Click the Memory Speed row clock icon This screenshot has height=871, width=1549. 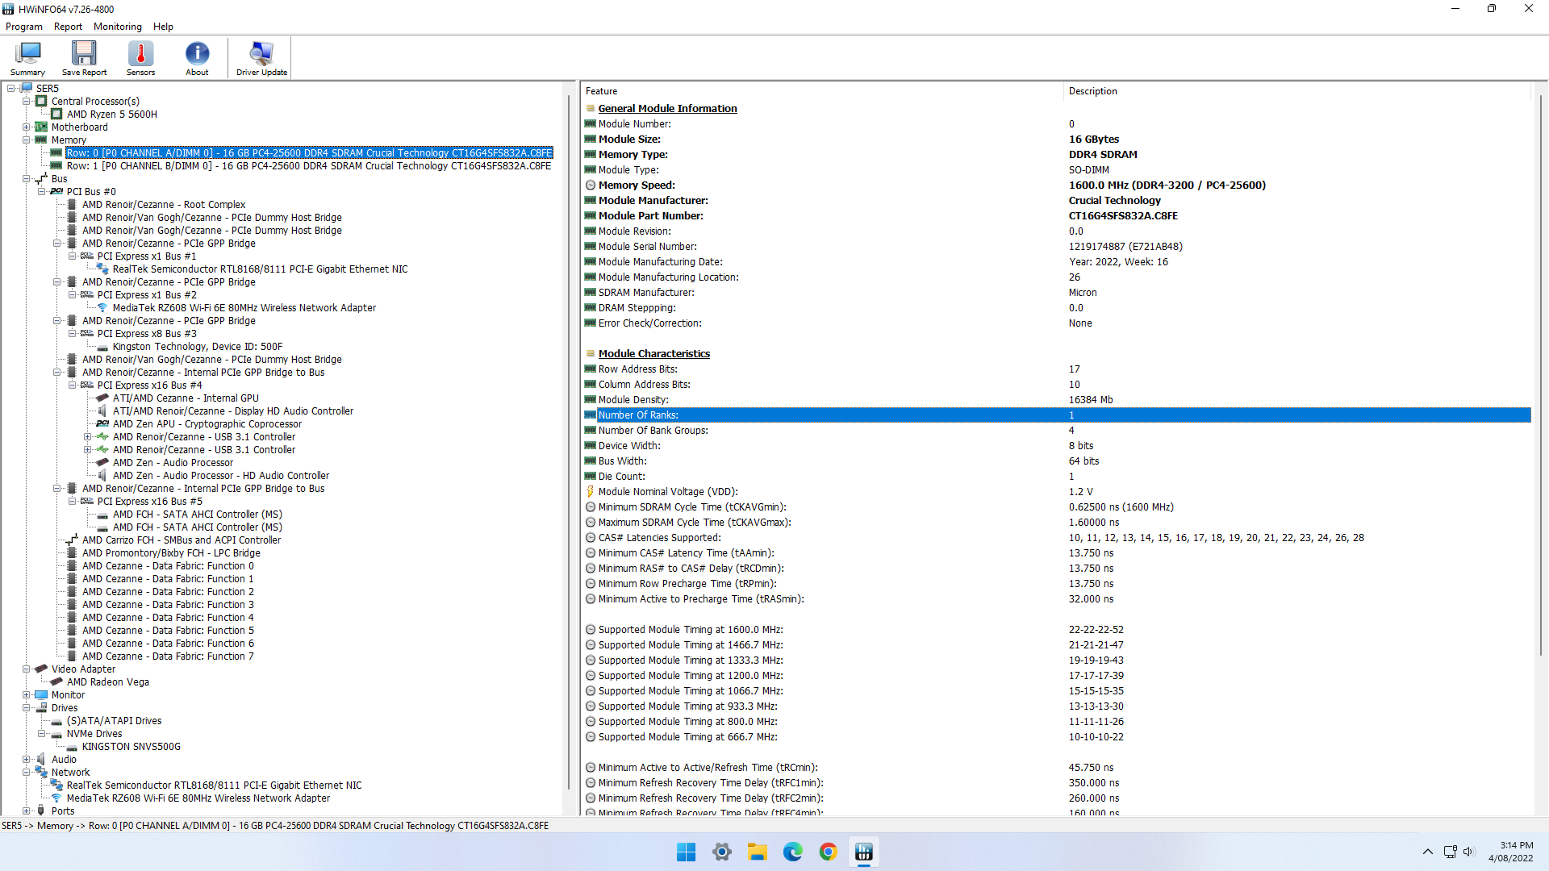[x=590, y=185]
